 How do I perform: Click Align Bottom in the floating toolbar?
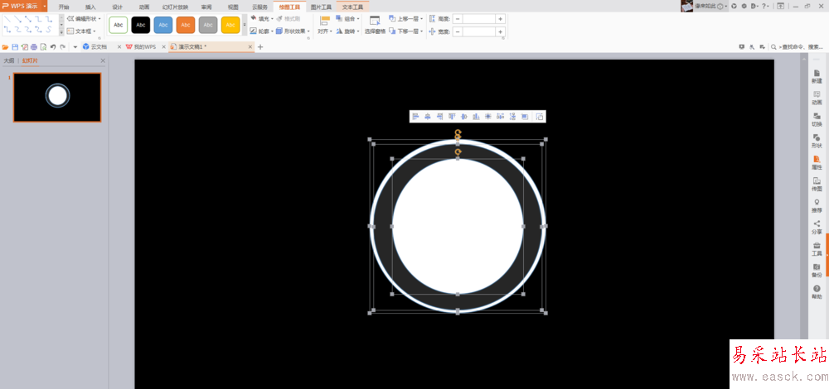coord(476,117)
